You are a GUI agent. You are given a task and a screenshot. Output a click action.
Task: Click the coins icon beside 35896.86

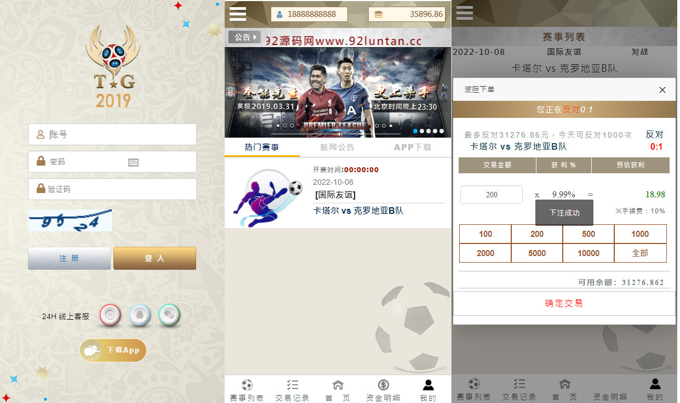(378, 14)
